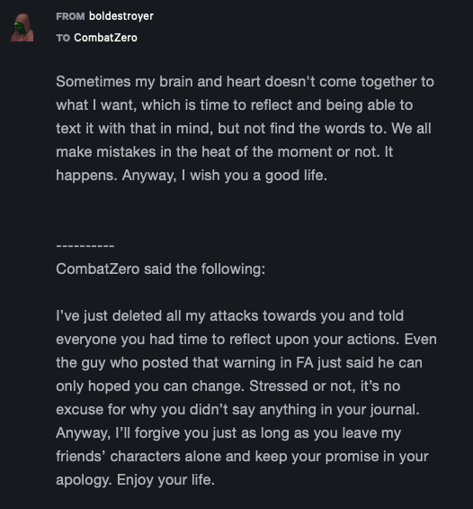Click the 'Anyway, I wish you a good life.' sentence

point(225,176)
